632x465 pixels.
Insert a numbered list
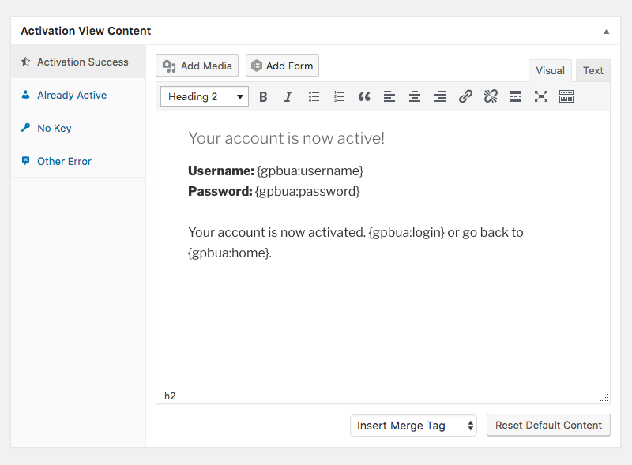point(339,96)
